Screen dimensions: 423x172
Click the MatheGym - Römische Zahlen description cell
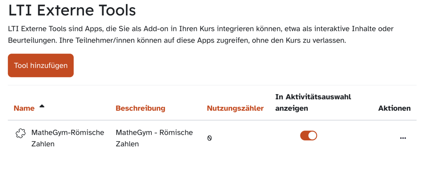tap(154, 133)
